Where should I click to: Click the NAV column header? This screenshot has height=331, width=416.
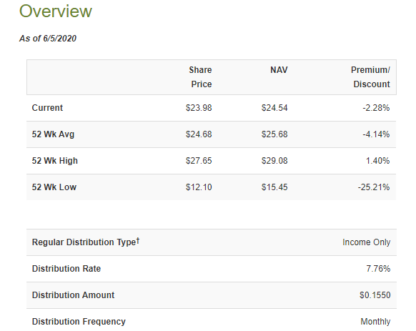(x=279, y=70)
